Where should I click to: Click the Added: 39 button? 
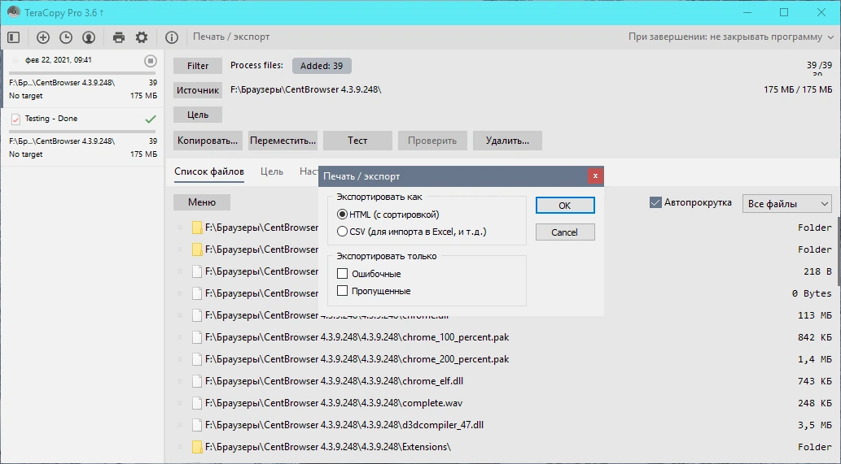(322, 66)
